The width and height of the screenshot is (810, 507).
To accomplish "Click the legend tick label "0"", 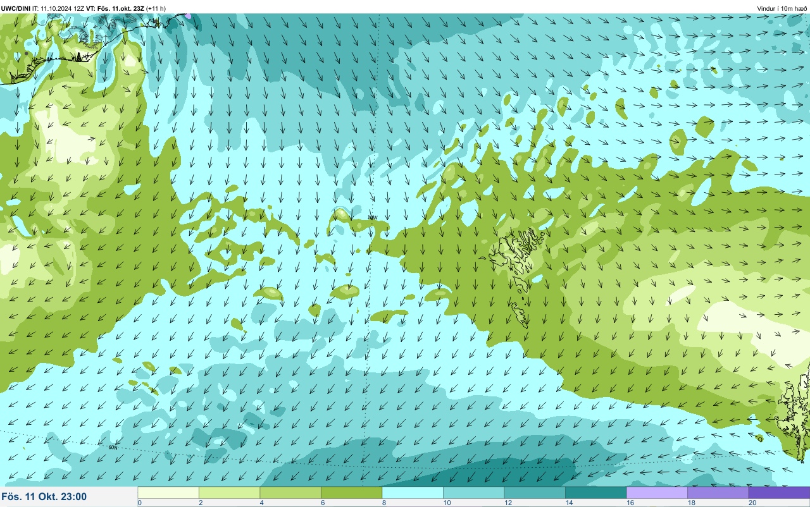I will [139, 503].
